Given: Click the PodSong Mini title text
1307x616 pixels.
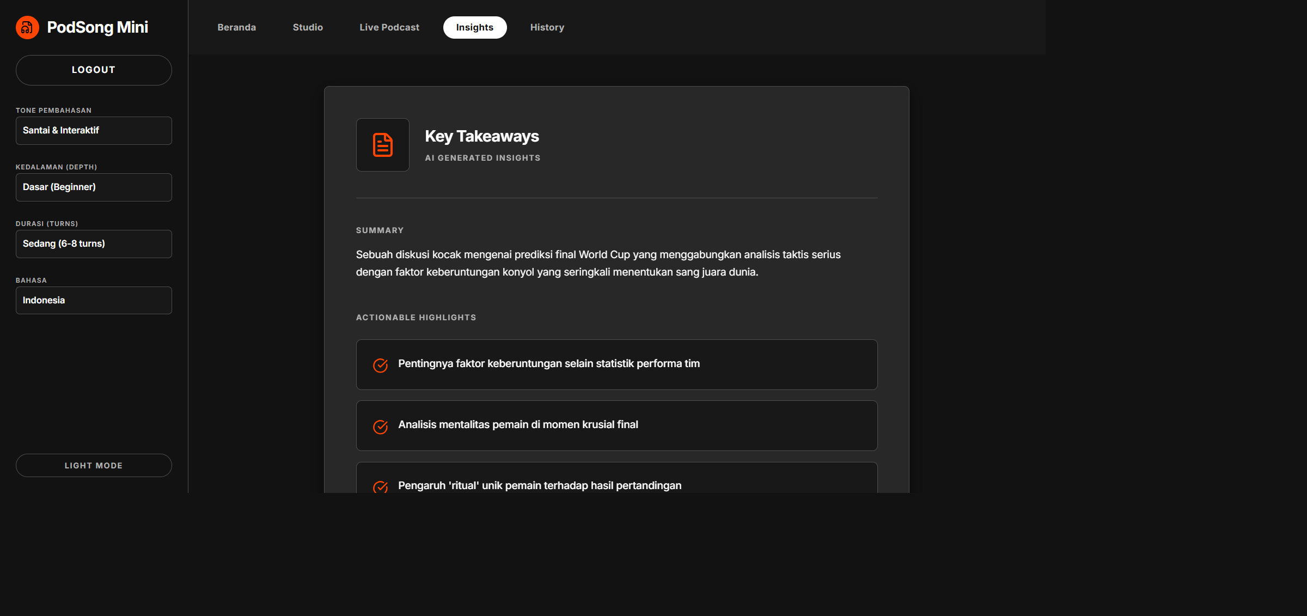Looking at the screenshot, I should (97, 27).
